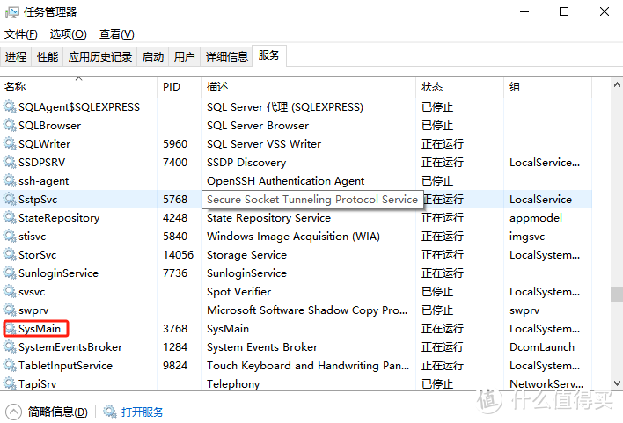Image resolution: width=623 pixels, height=423 pixels.
Task: Click the 简略信息(D) button label
Action: 57,412
